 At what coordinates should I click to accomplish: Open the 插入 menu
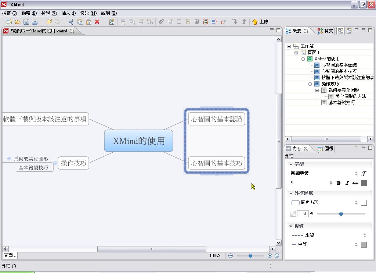(69, 13)
